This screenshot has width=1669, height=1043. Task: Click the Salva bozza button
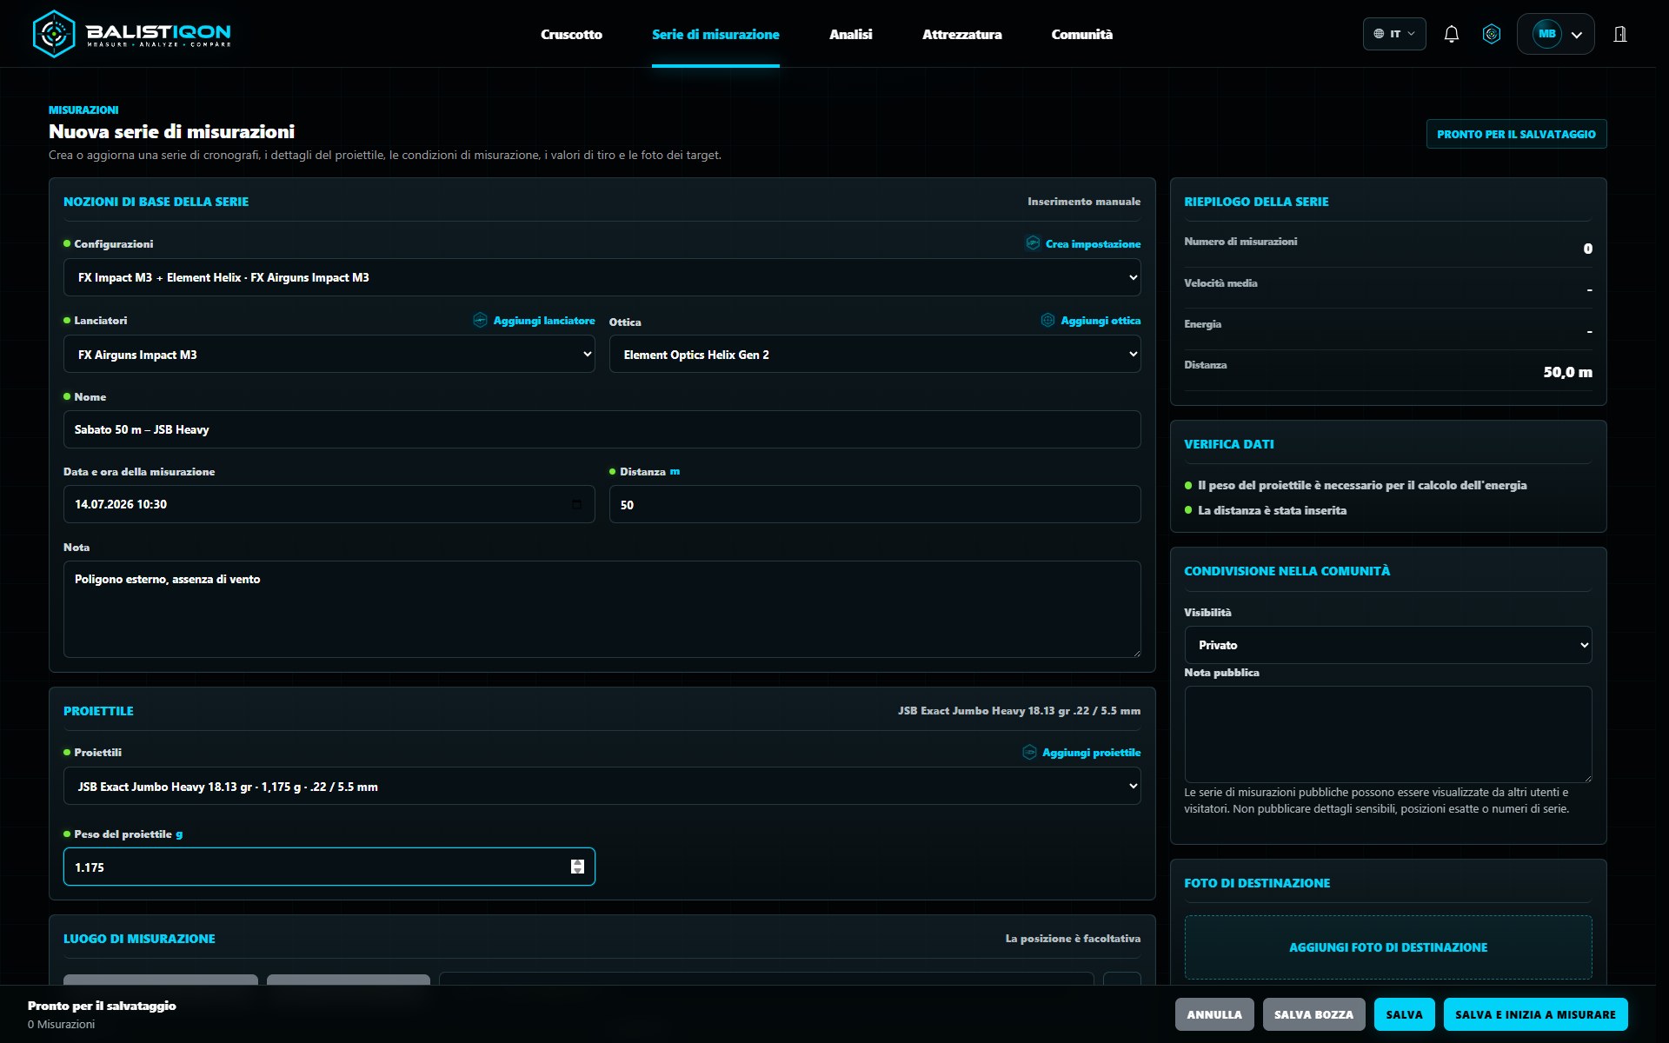tap(1313, 1014)
